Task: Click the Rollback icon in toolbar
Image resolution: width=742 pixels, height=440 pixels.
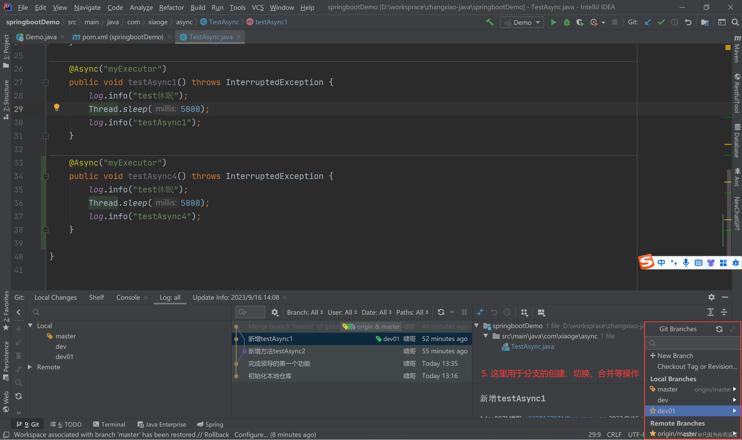Action: (688, 22)
